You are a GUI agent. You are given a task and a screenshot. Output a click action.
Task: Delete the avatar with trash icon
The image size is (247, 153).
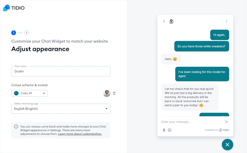tap(114, 93)
